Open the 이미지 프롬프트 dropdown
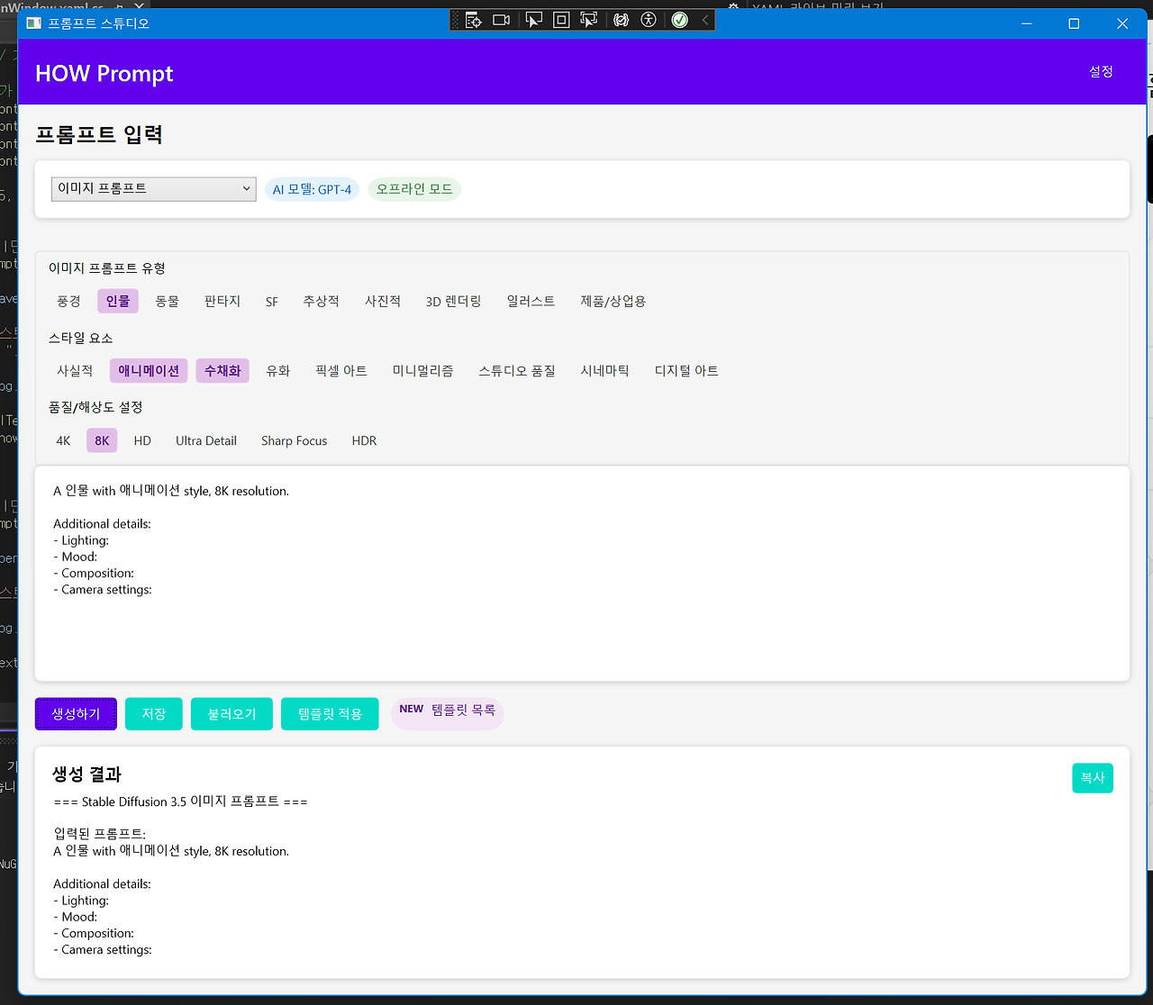Image resolution: width=1153 pixels, height=1005 pixels. (x=153, y=188)
